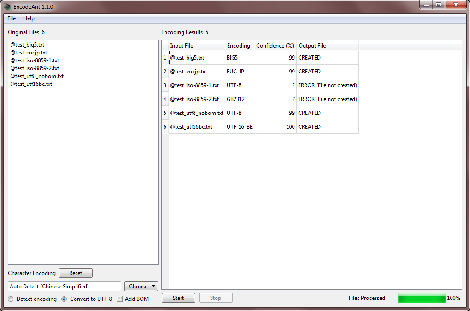Click the Files Processed progress bar

click(x=422, y=298)
